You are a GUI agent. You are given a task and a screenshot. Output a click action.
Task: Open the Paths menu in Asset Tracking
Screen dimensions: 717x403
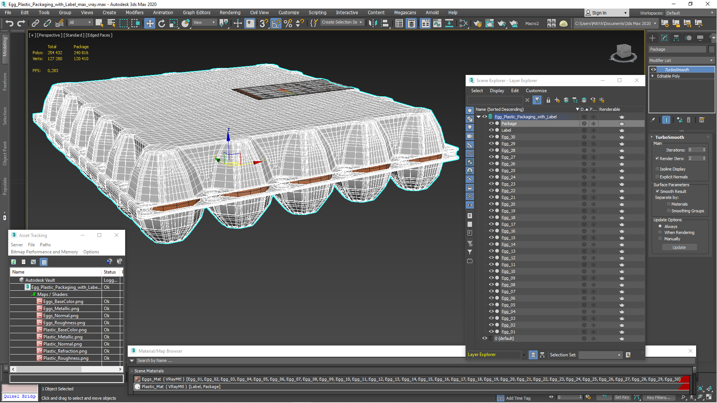click(45, 245)
